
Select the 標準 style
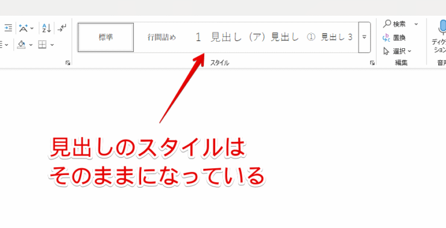pos(106,37)
